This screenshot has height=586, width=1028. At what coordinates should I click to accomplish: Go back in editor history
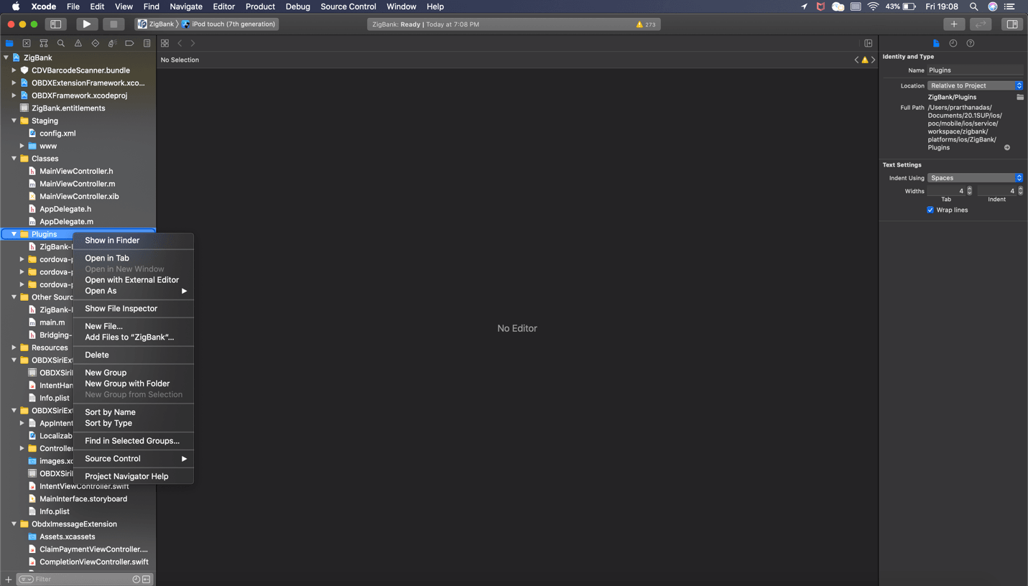(x=180, y=43)
